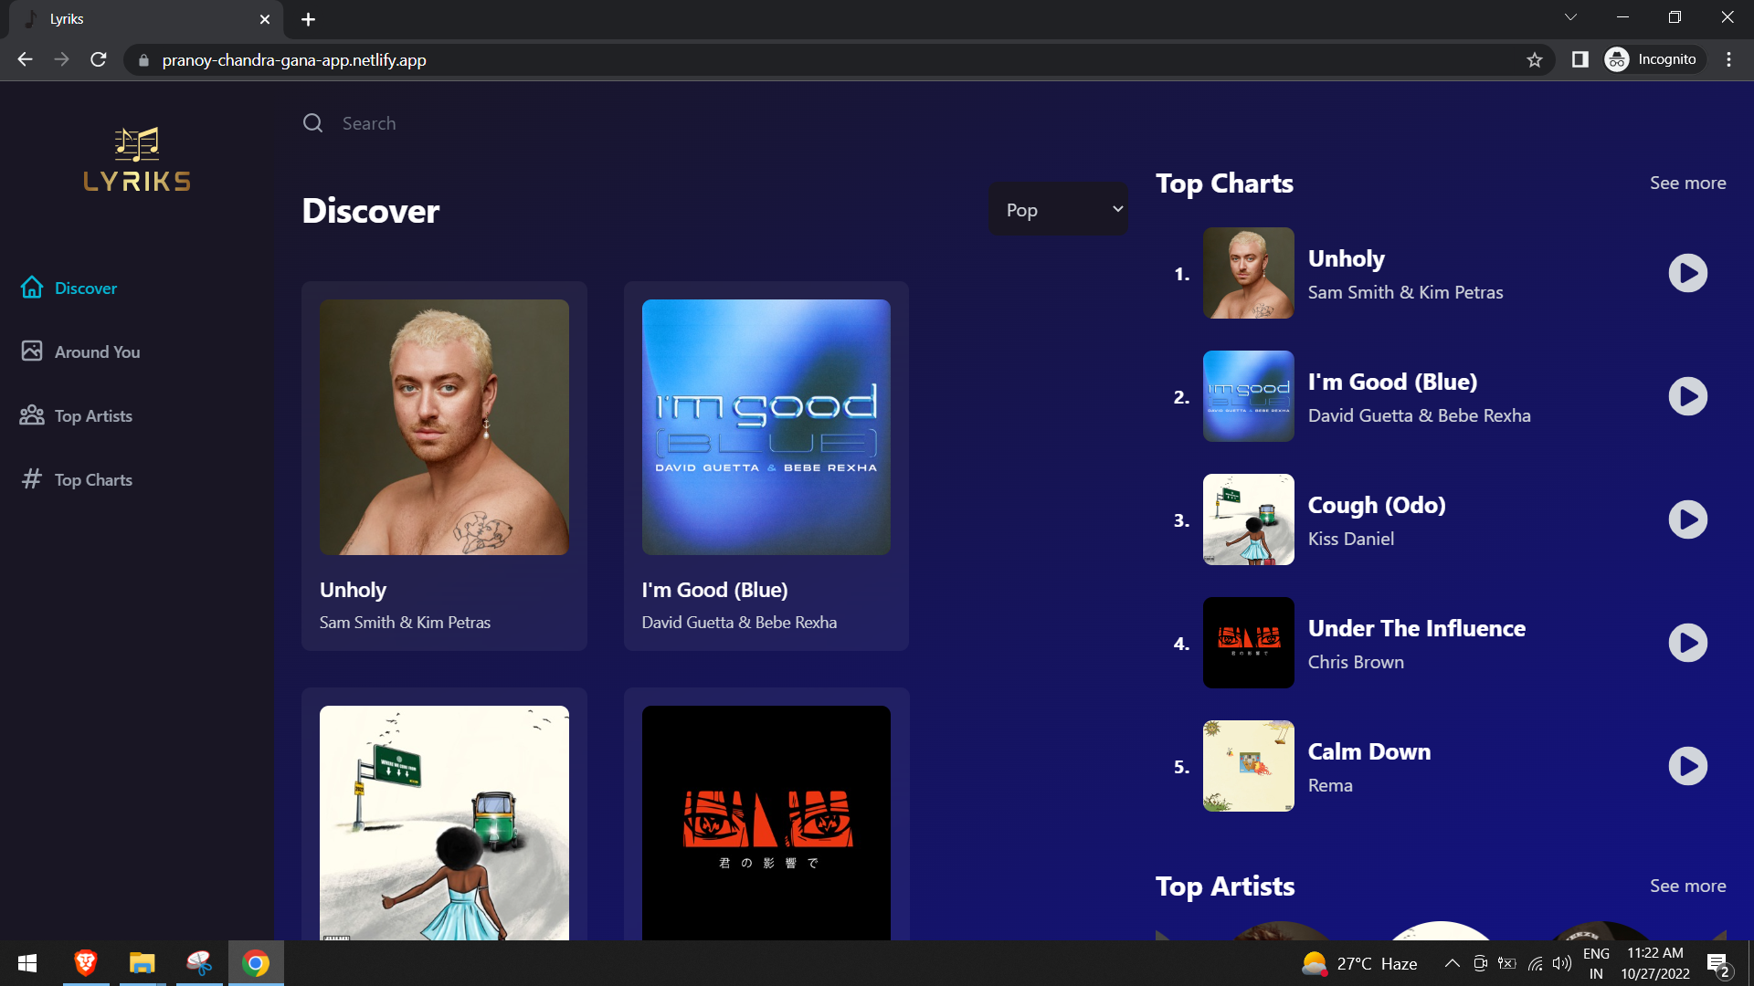Play Unholy in Top Charts
The image size is (1754, 986).
click(x=1687, y=273)
